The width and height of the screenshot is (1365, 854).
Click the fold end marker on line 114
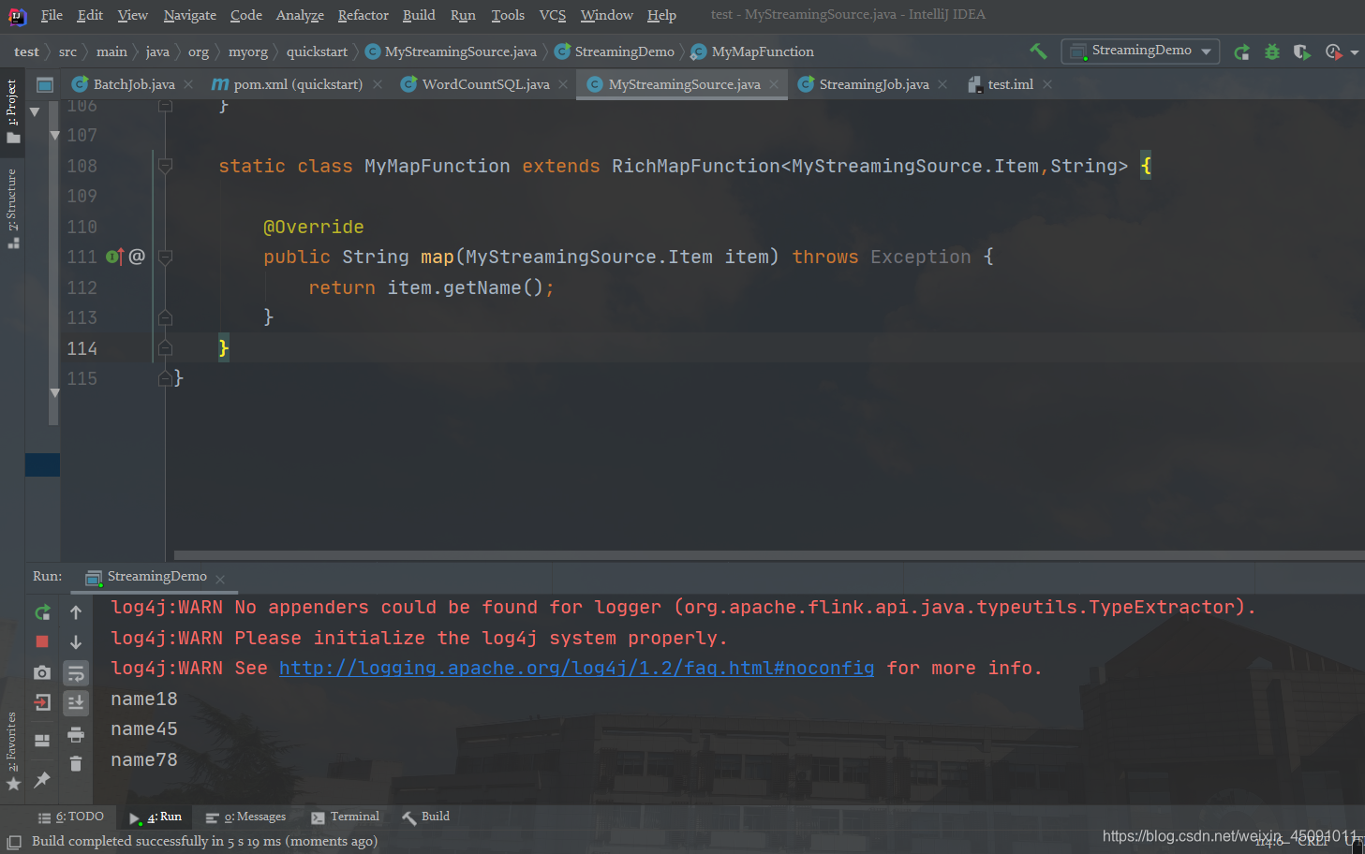coord(165,348)
